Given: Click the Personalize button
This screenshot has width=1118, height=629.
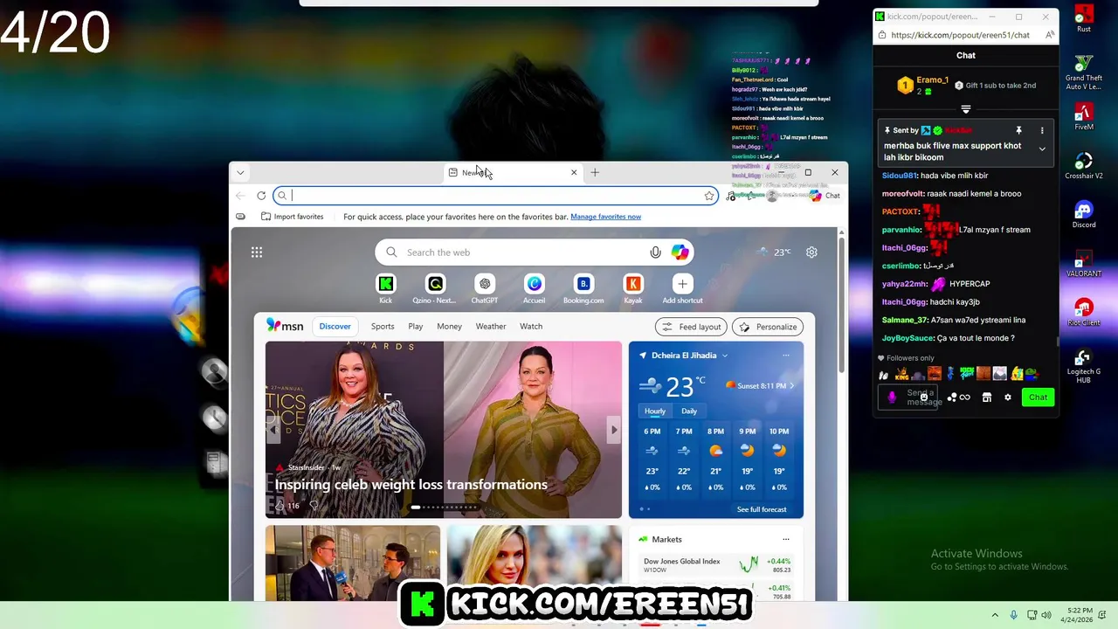Looking at the screenshot, I should click(768, 327).
